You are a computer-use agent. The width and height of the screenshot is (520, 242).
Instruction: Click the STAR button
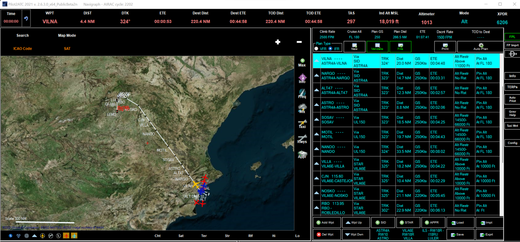coord(408,223)
